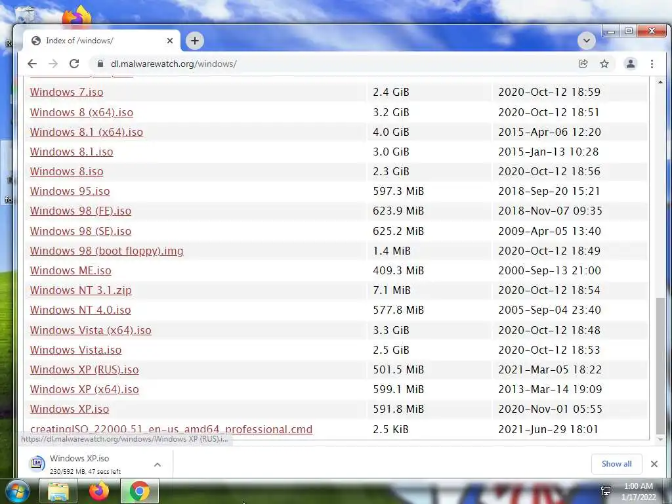
Task: Click the Recycle Bin desktop icon
Action: coord(26,14)
